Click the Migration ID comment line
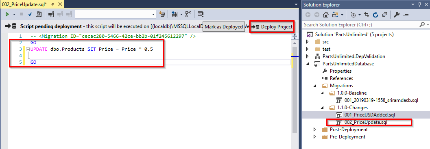Viewport: 430px width, 149px height. (x=113, y=36)
